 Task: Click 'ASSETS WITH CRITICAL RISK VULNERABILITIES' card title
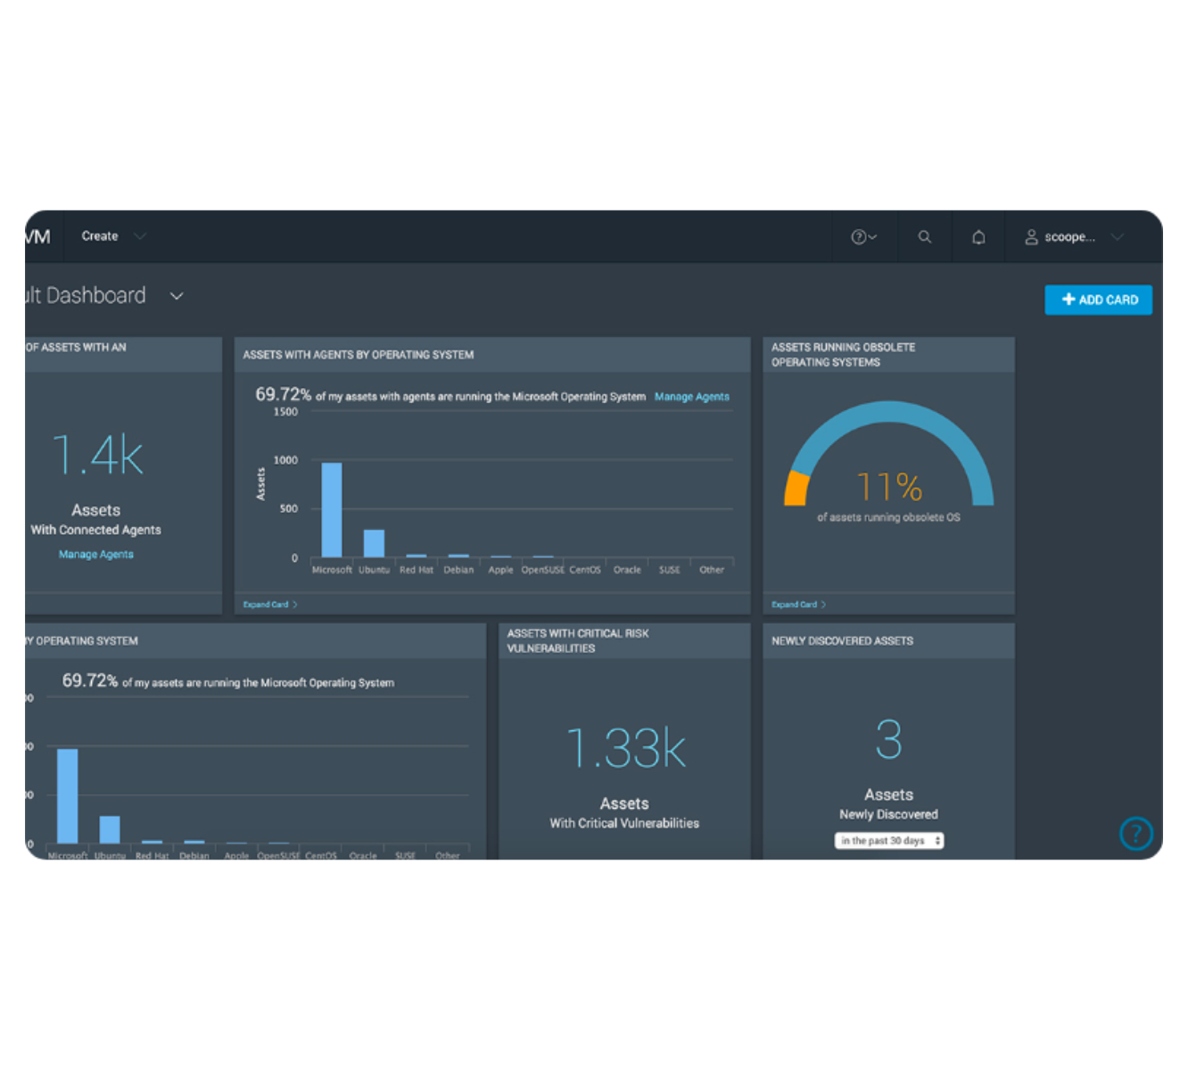(578, 641)
